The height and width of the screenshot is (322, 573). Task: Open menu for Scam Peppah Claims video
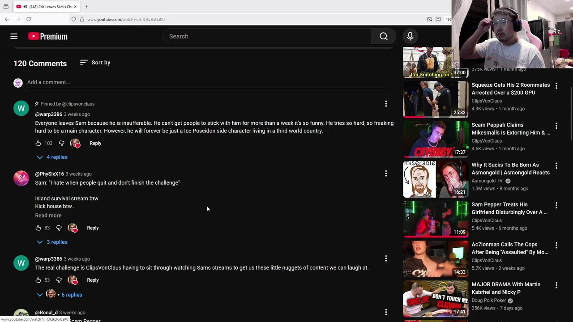click(556, 126)
